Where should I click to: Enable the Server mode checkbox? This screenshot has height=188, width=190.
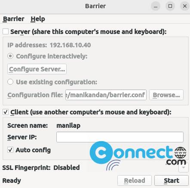6,31
